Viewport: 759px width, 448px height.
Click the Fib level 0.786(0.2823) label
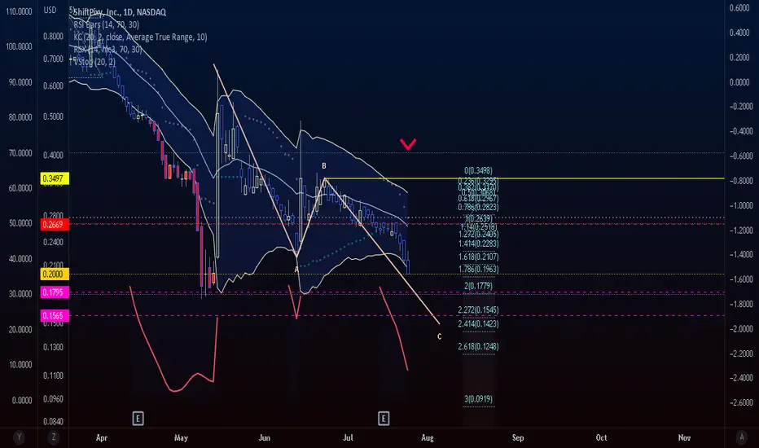pos(478,207)
